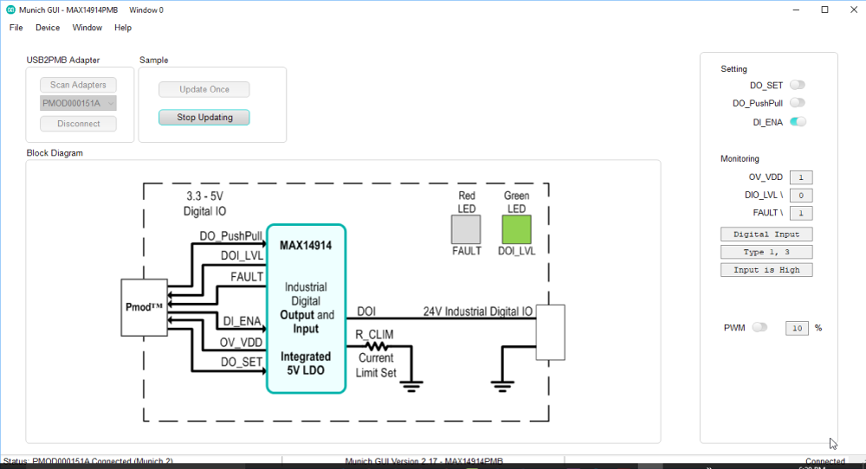This screenshot has width=866, height=469.
Task: Click the 24V IO connector block on the right
Action: [x=551, y=332]
